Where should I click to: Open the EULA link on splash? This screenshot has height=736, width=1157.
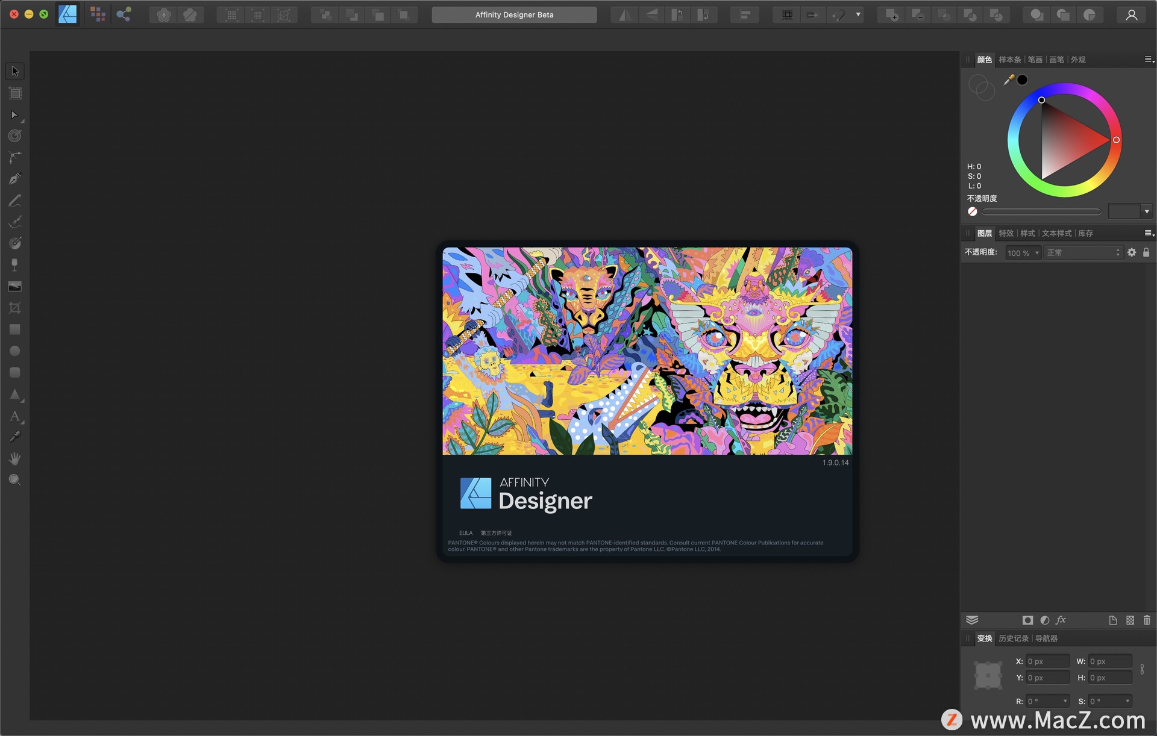(466, 533)
